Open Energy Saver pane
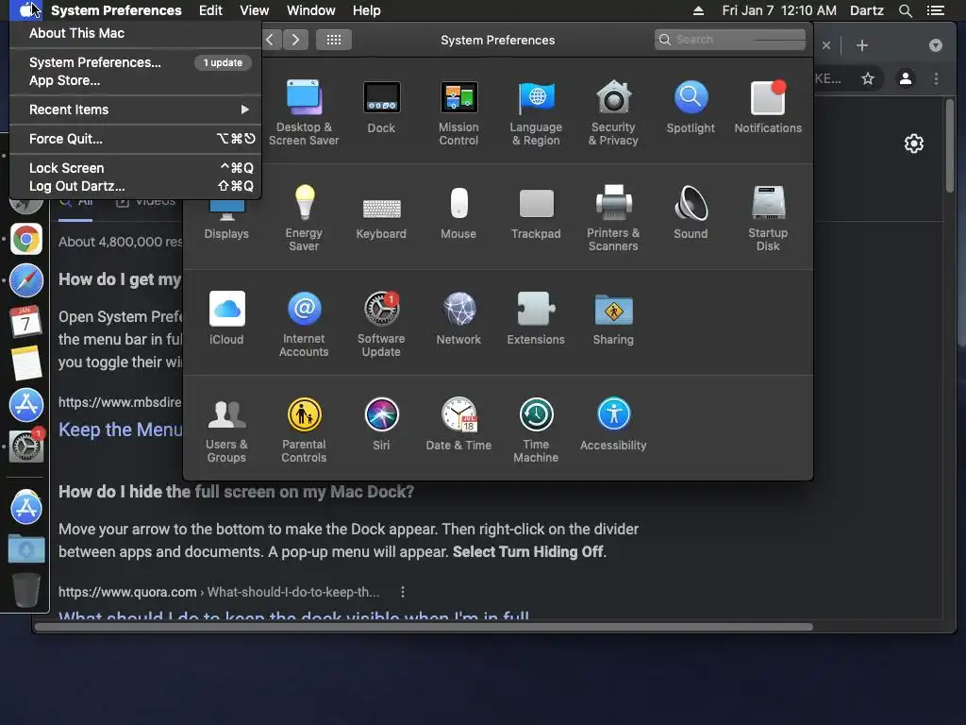Viewport: 966px width, 725px height. (x=304, y=218)
